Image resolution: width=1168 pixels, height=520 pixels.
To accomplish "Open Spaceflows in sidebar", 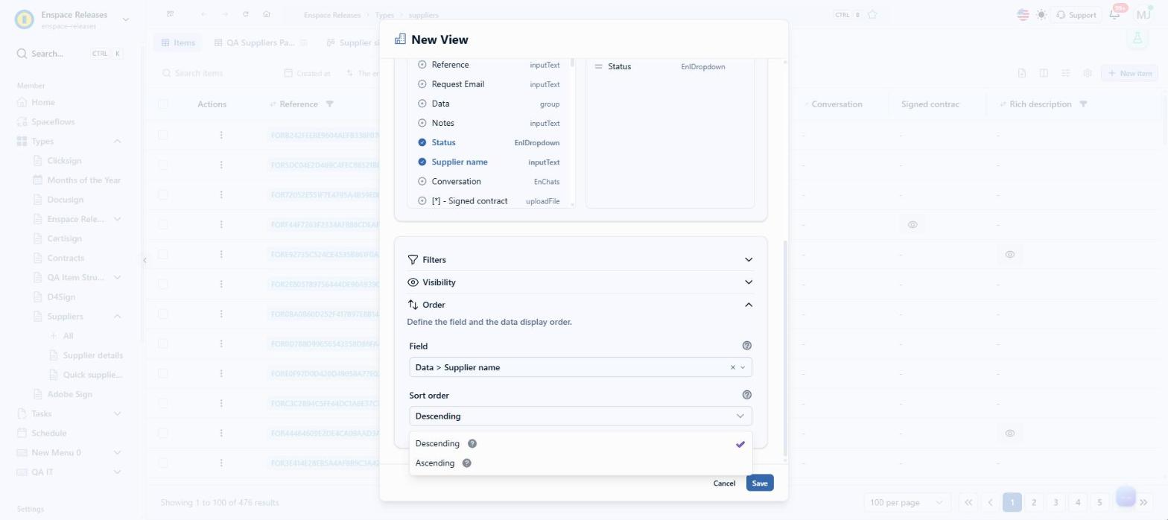I will point(52,121).
